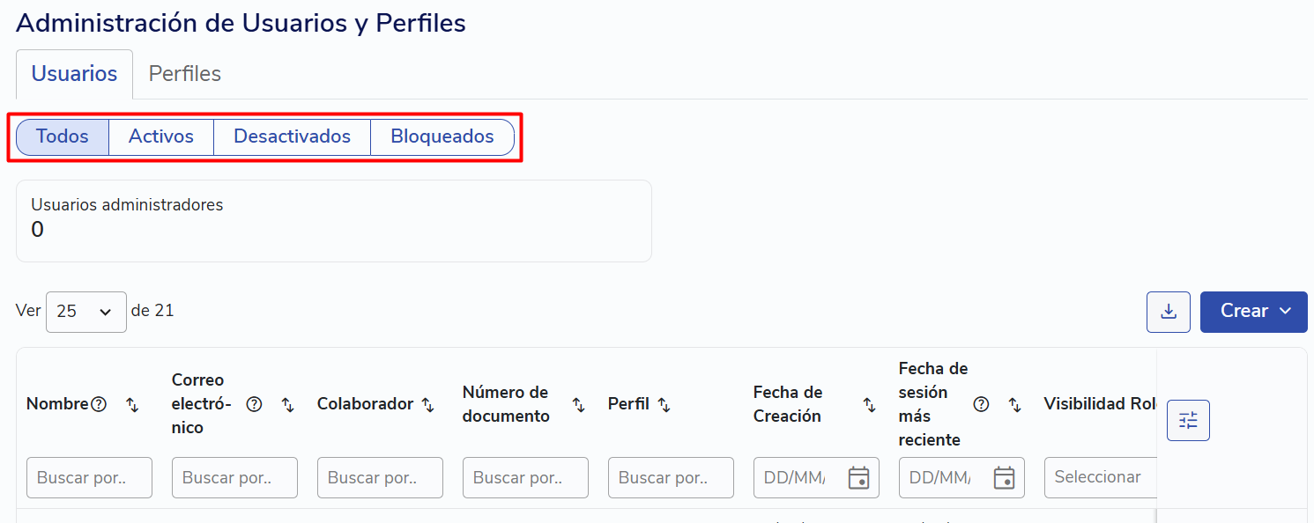Open the Ver 25 rows dropdown
Image resolution: width=1314 pixels, height=523 pixels.
point(86,312)
